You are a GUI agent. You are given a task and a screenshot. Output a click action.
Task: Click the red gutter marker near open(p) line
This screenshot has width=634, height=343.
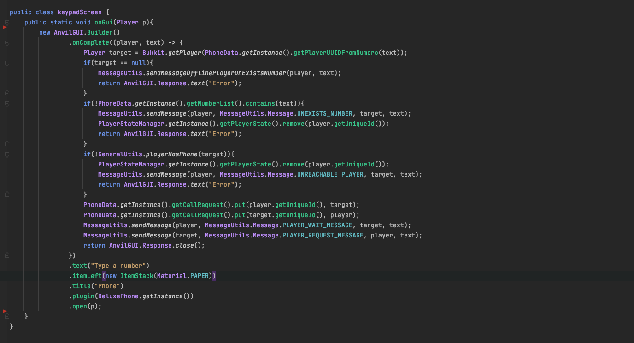point(4,311)
